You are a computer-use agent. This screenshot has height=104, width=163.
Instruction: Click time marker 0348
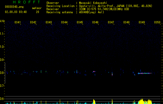[126, 22]
